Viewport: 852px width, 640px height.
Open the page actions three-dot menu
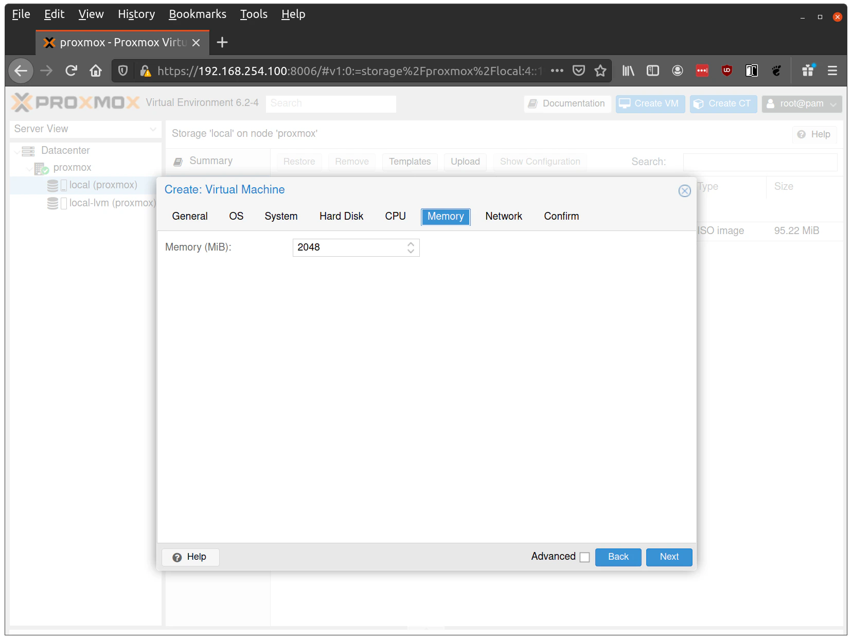coord(557,71)
